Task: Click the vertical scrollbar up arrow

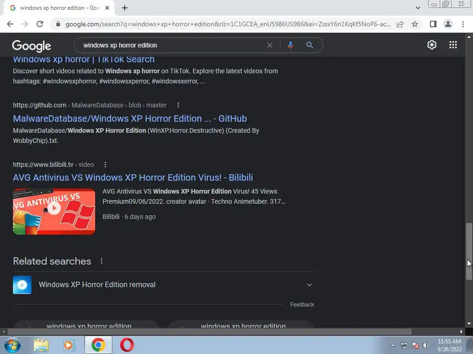Action: [469, 37]
